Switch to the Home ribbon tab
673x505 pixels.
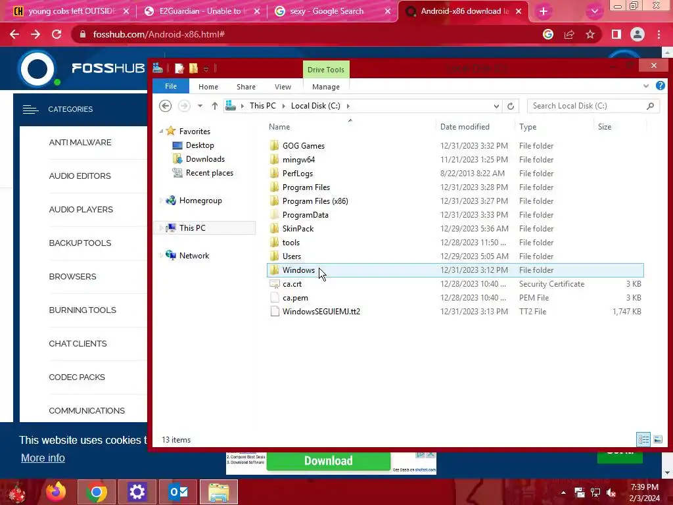(x=208, y=87)
